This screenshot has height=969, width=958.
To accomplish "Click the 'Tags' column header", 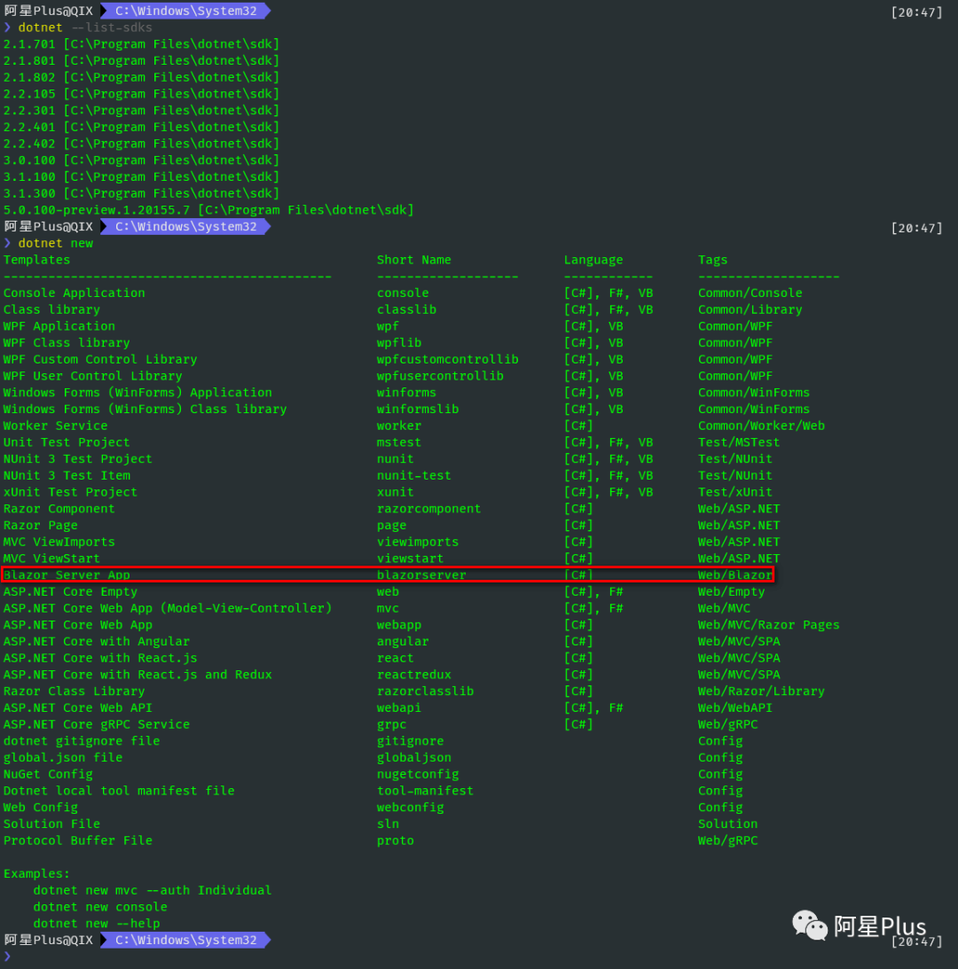I will click(712, 260).
